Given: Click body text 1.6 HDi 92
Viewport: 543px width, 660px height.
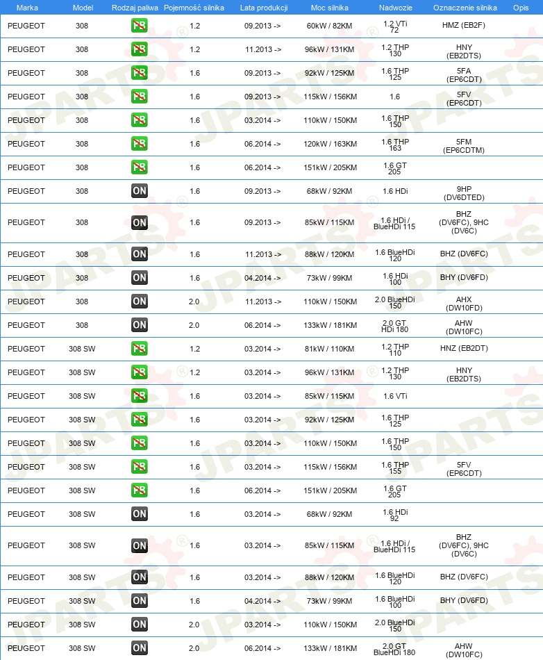Looking at the screenshot, I should (395, 515).
